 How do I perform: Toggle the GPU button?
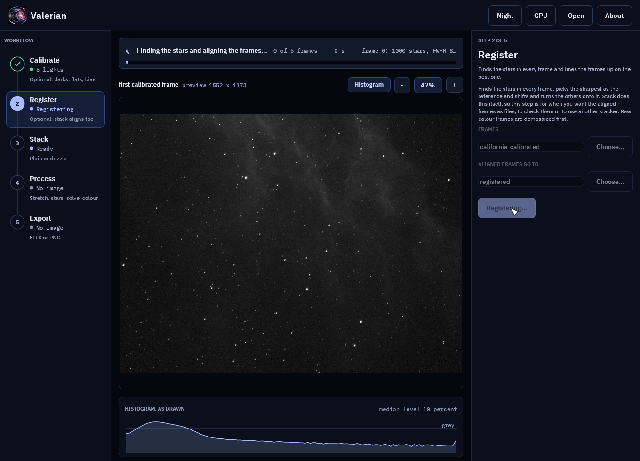click(541, 16)
